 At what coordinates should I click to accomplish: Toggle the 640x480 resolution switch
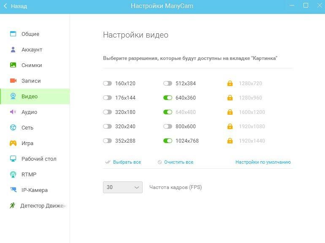click(x=168, y=112)
